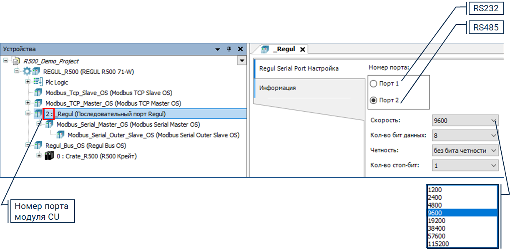Viewport: 510px width, 249px height.
Task: Close the _Regul editor tab
Action: pyautogui.click(x=303, y=50)
